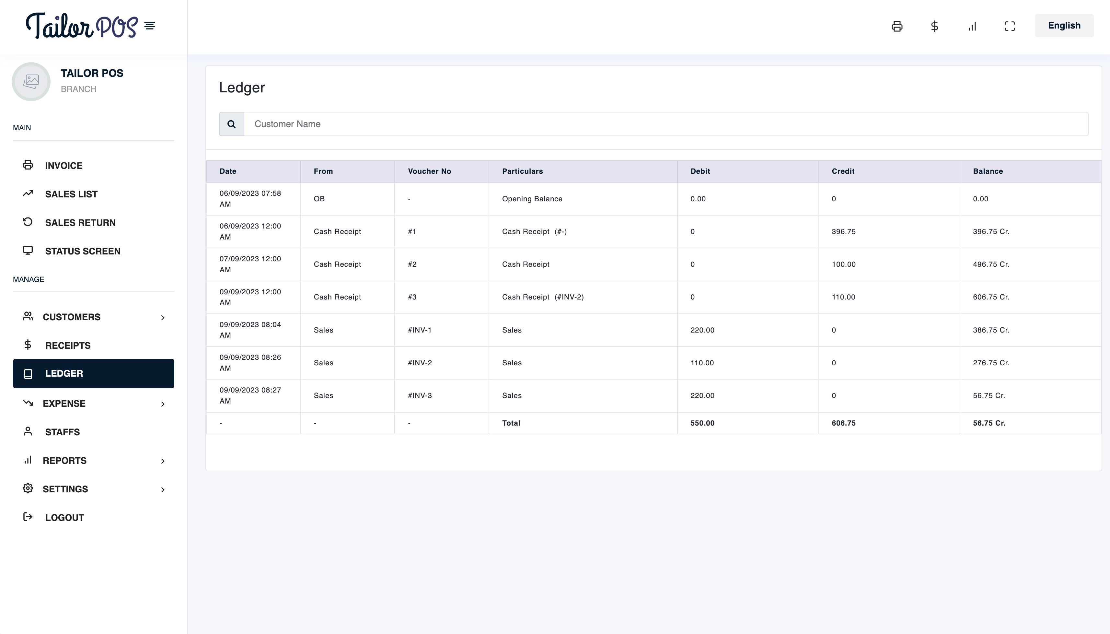The width and height of the screenshot is (1110, 634).
Task: Click Logout in the sidebar
Action: (64, 518)
